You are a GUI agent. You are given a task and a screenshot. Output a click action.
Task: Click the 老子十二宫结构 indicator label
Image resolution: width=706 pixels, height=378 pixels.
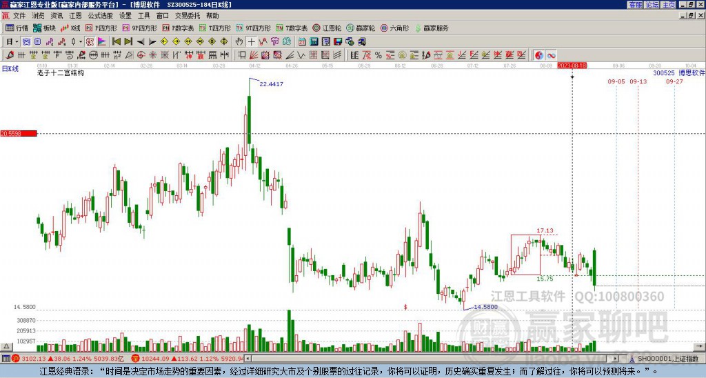point(61,72)
